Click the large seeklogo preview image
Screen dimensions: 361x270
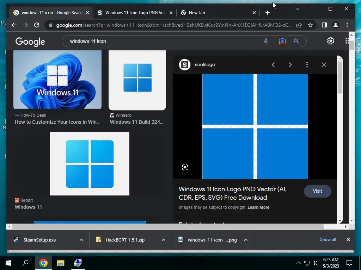coord(255,127)
